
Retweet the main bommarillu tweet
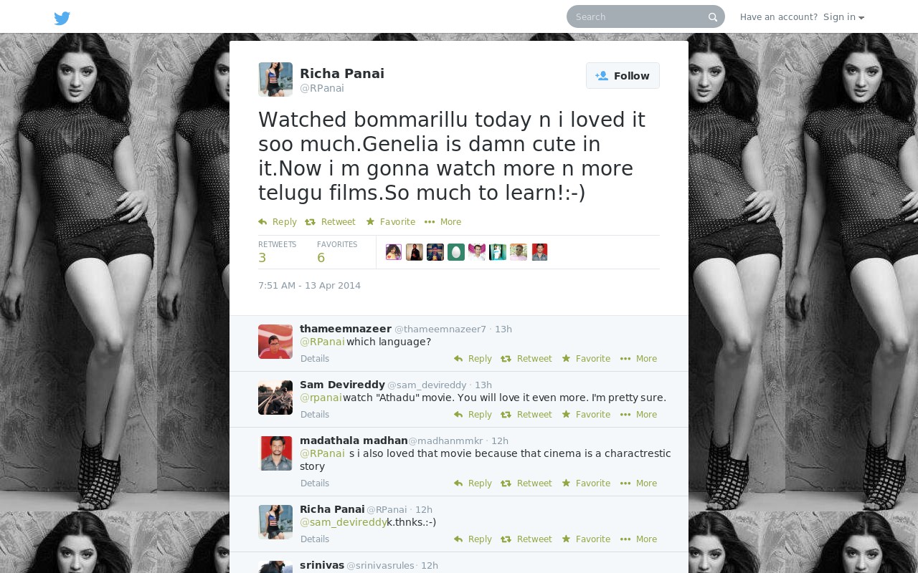330,222
